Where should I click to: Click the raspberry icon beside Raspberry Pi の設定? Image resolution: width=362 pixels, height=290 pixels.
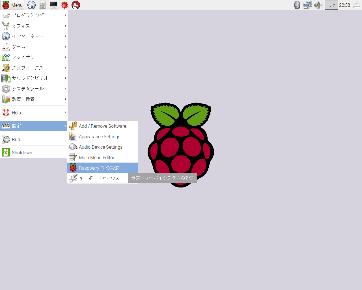[x=73, y=168]
